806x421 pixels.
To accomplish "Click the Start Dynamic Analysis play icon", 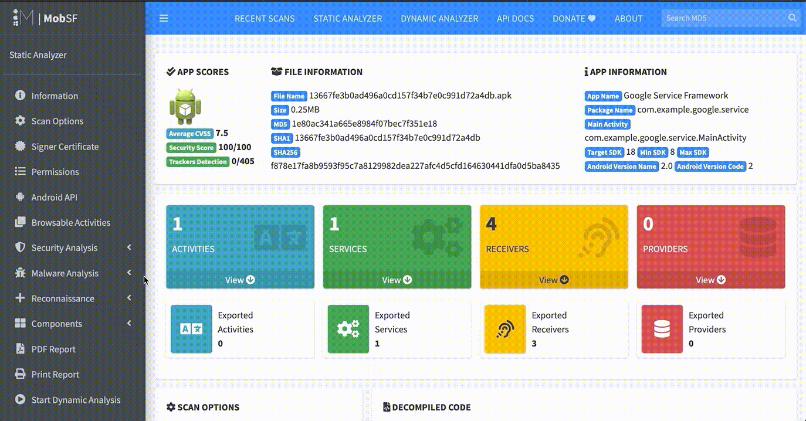I will [20, 399].
